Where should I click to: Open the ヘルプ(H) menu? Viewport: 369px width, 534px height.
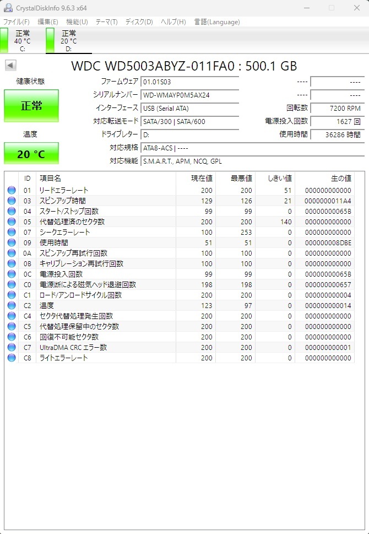pyautogui.click(x=173, y=22)
